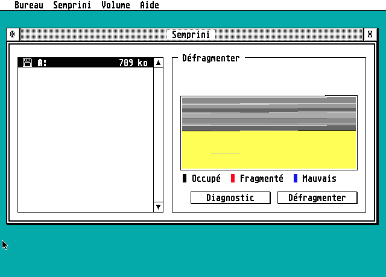Viewport: 386px width, 277px height.
Task: Click the Occupé legend label
Action: (206, 178)
